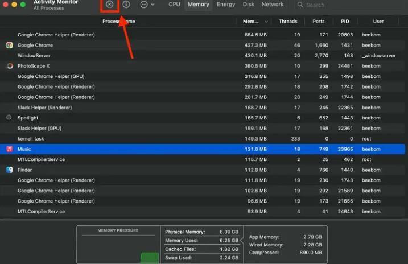
Task: Sort by the Memory column header
Action: point(251,22)
